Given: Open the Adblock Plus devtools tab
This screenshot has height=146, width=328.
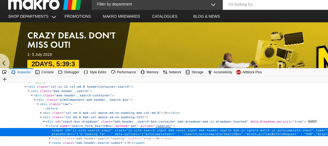Looking at the screenshot, I should click(249, 72).
